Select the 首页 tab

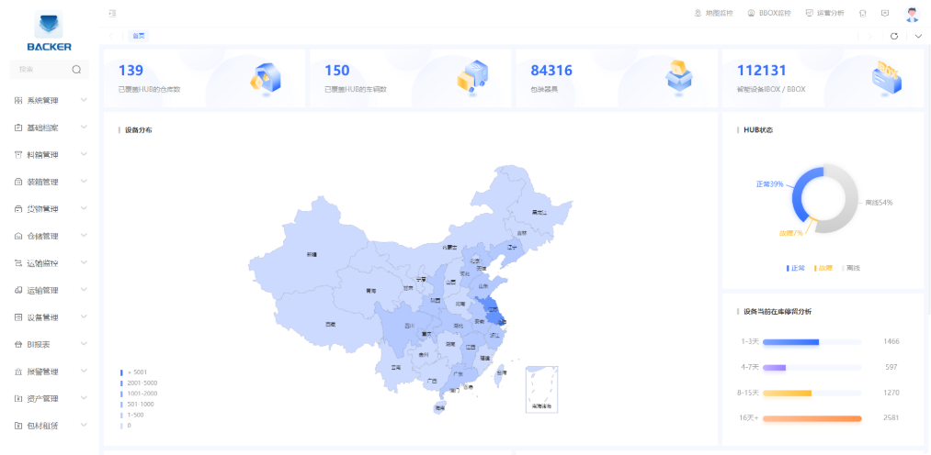click(138, 36)
